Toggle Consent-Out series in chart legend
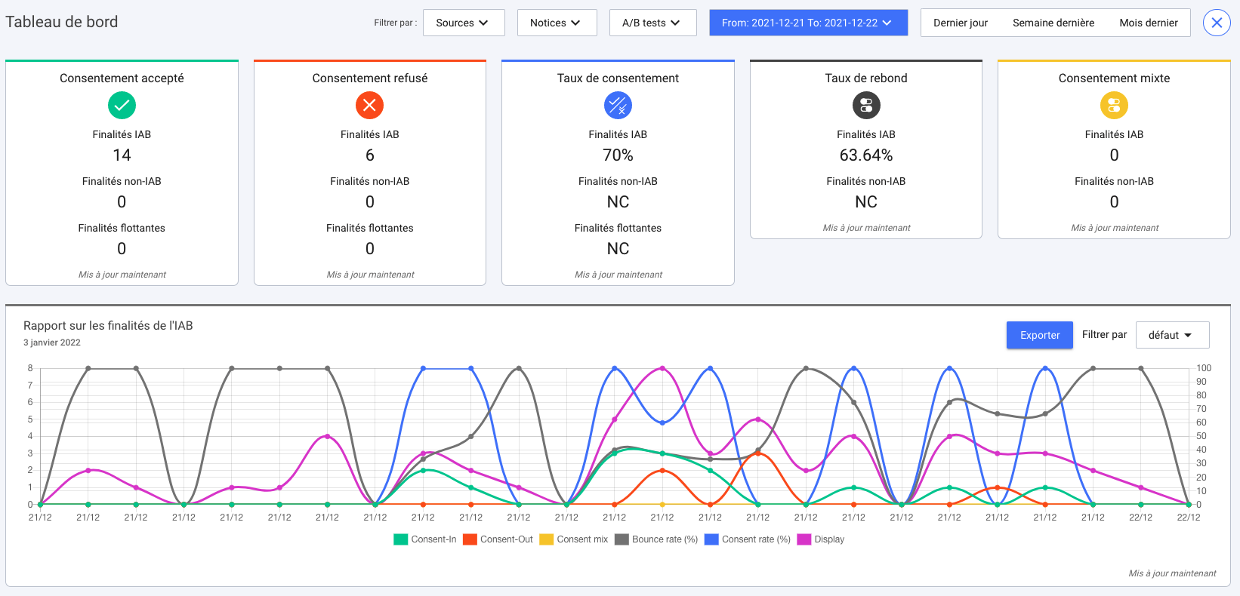The height and width of the screenshot is (596, 1240). [x=498, y=539]
